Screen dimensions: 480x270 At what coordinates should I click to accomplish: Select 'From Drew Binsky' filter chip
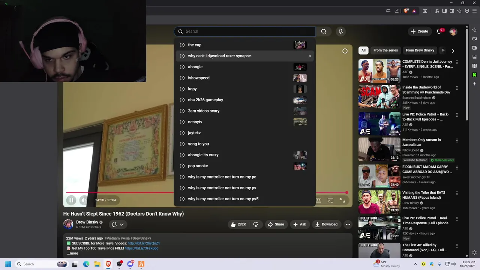[420, 50]
